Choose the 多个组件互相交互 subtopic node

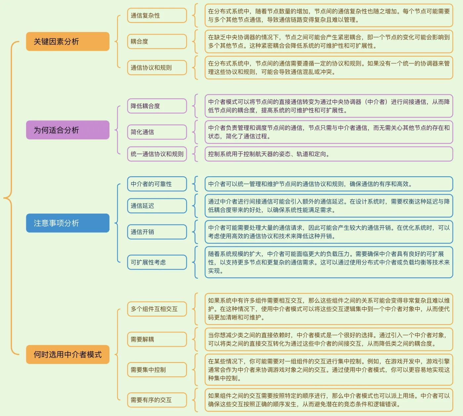pyautogui.click(x=157, y=309)
